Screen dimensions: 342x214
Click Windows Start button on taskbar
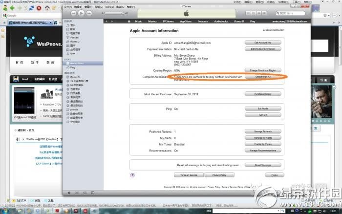click(x=5, y=211)
